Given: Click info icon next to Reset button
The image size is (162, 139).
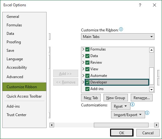Looking at the screenshot, I should [133, 104].
